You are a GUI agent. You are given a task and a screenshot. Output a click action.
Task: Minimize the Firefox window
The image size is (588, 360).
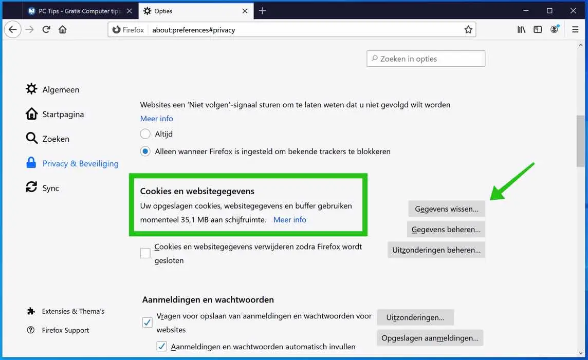coord(526,10)
